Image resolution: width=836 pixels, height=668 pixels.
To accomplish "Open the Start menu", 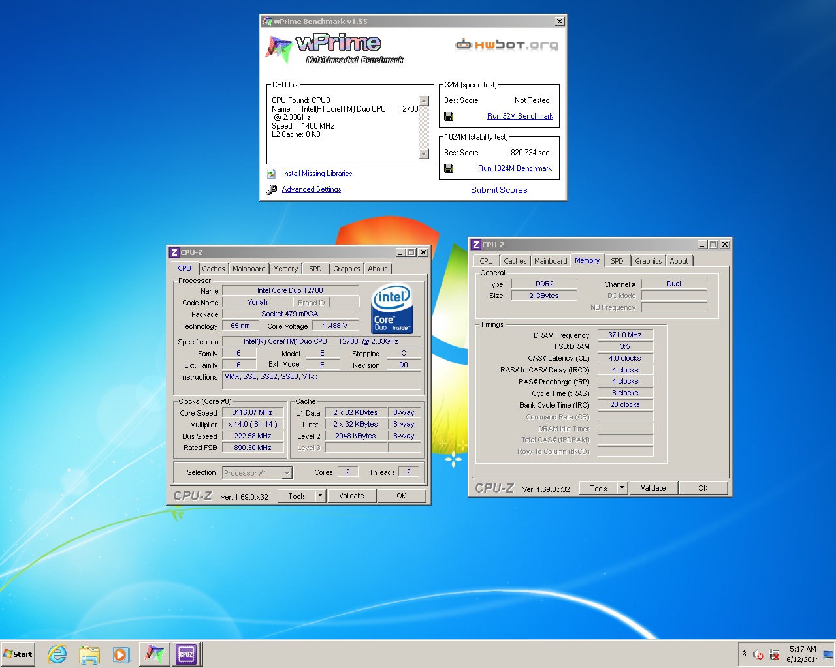I will [18, 654].
